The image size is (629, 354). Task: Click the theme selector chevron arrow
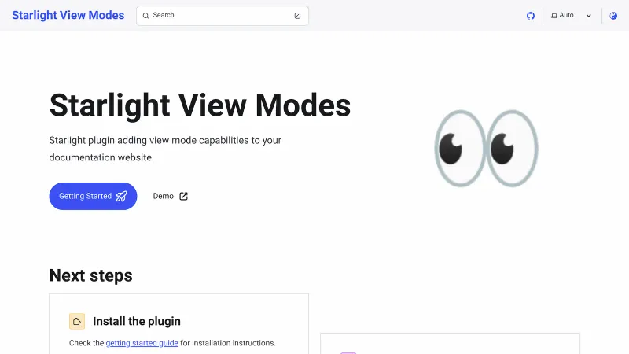[589, 16]
